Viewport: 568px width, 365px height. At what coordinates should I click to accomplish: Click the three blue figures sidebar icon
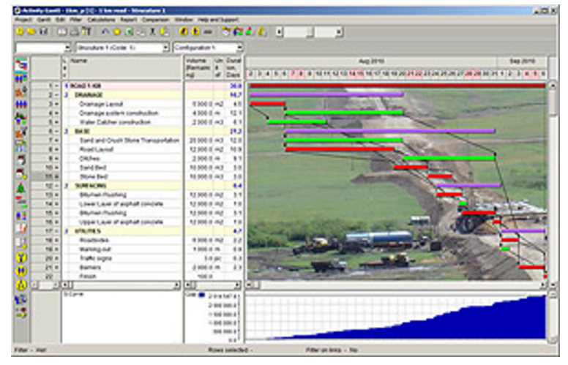(x=21, y=105)
